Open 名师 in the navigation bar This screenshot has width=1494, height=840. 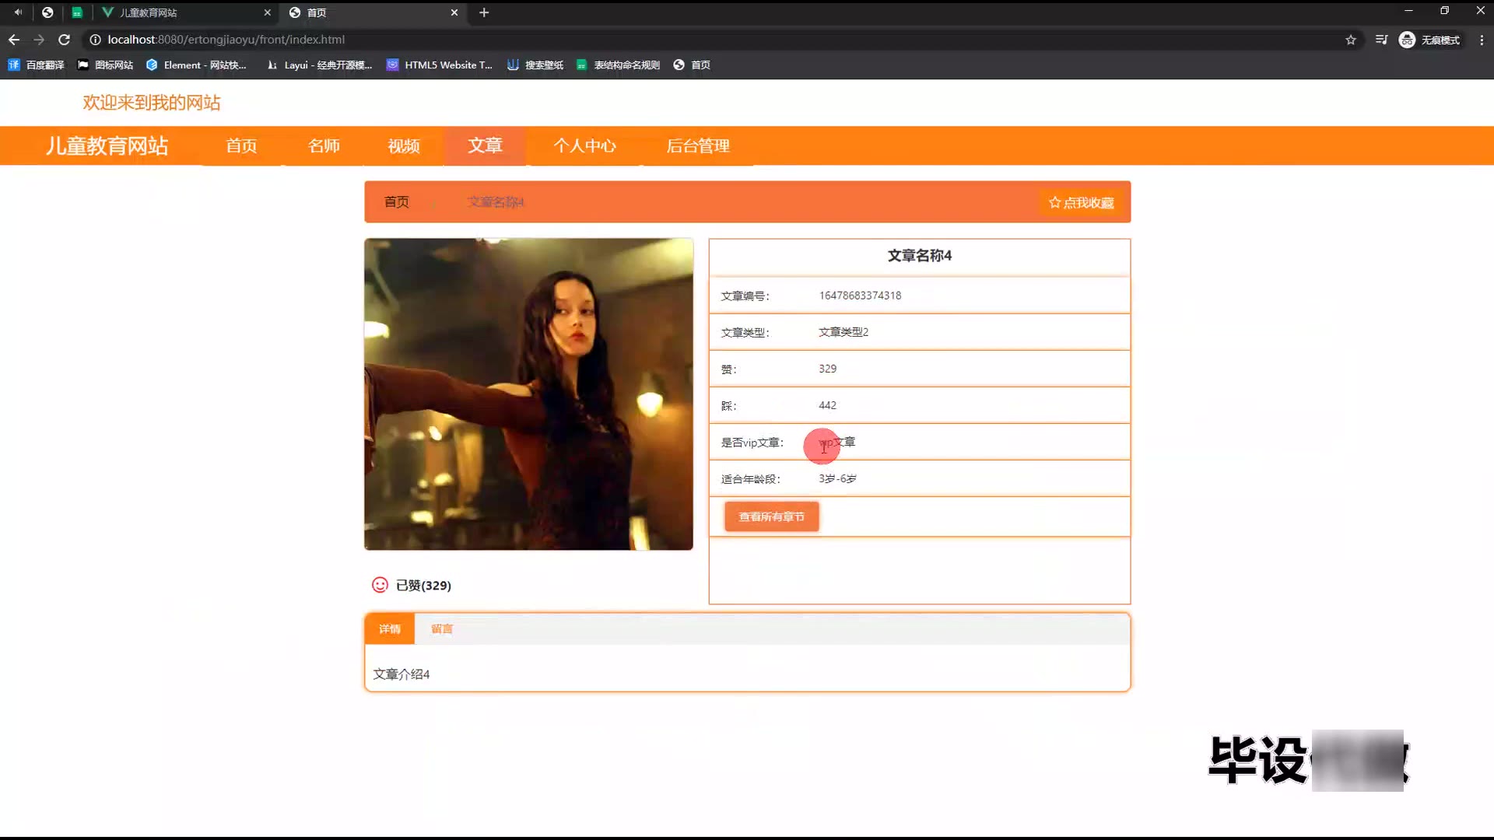point(324,146)
